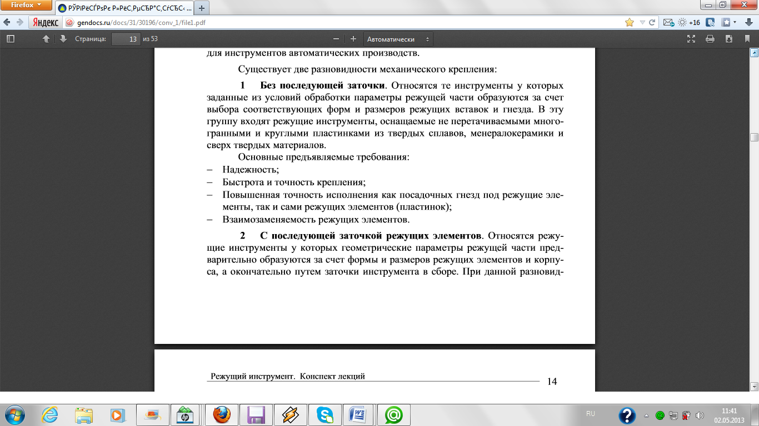Go to the previous PDF page

pyautogui.click(x=46, y=39)
